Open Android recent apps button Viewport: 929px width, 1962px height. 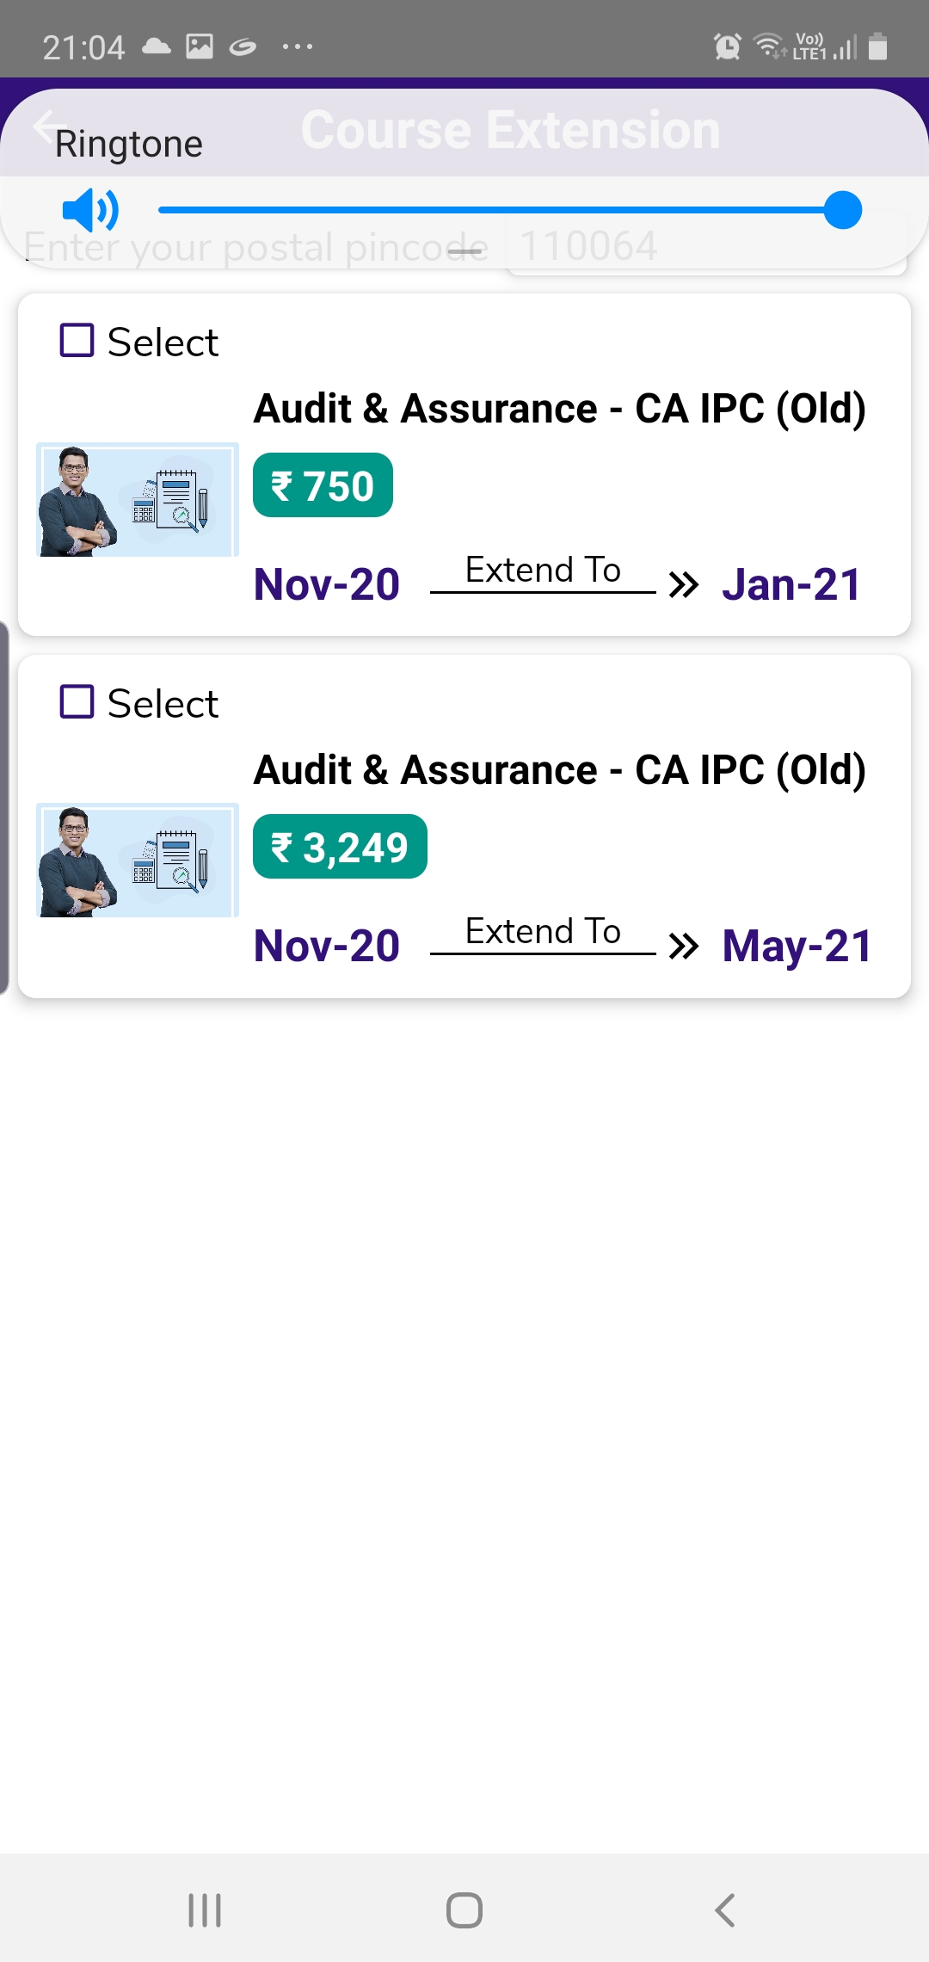(205, 1910)
